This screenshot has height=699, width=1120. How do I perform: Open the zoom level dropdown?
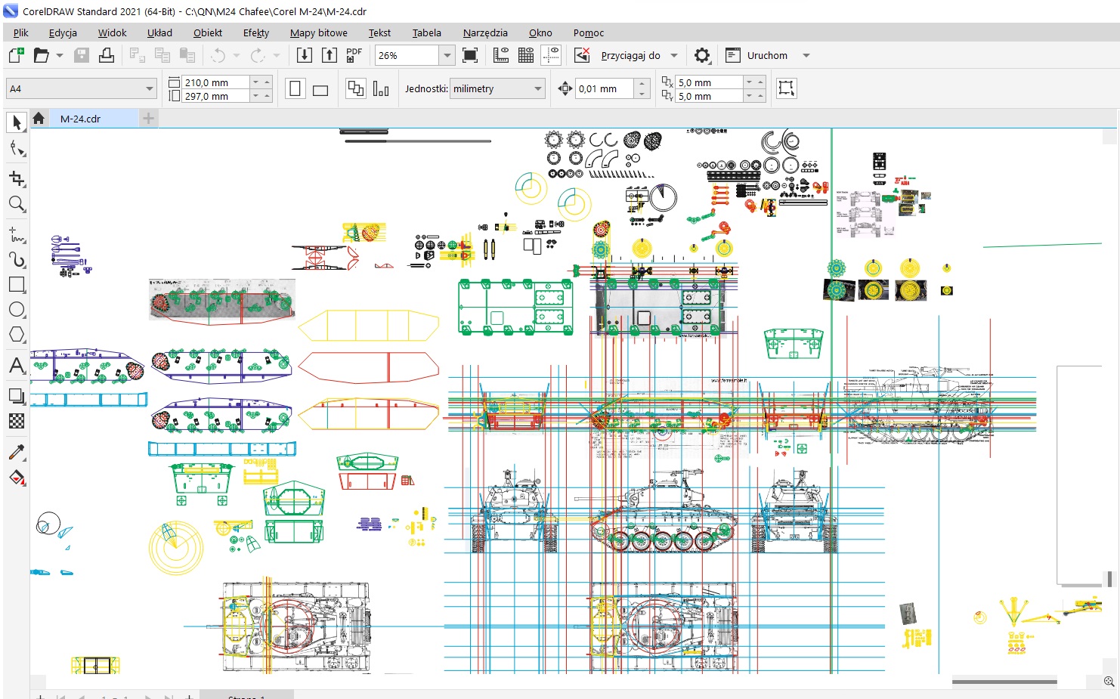click(x=447, y=55)
